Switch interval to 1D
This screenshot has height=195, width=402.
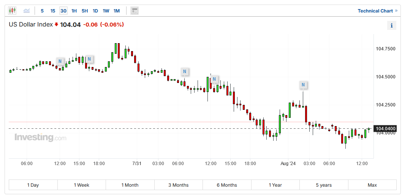coord(95,11)
